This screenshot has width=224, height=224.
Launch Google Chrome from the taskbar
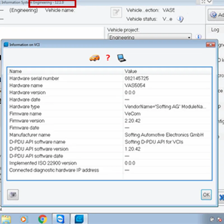pyautogui.click(x=43, y=219)
